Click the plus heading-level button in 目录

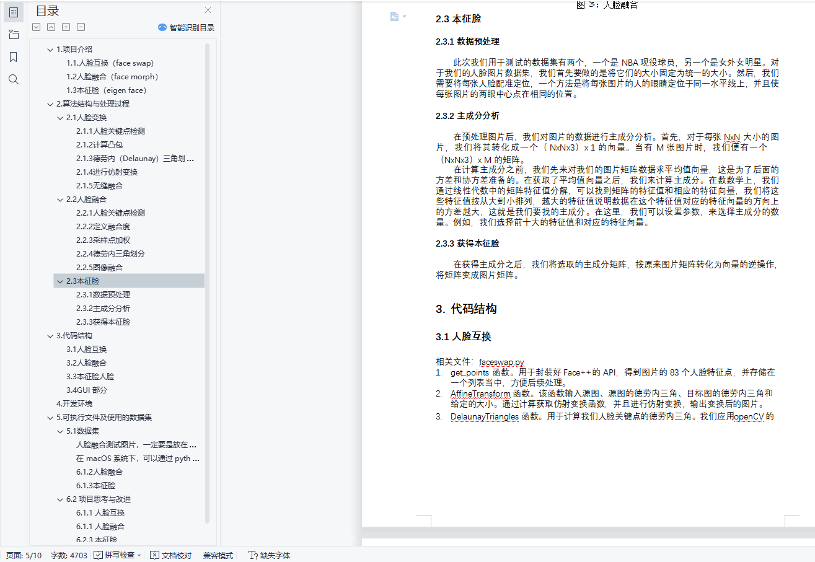tap(66, 27)
